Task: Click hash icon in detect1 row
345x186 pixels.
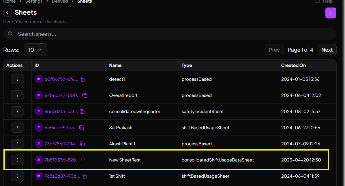Action: click(39, 79)
